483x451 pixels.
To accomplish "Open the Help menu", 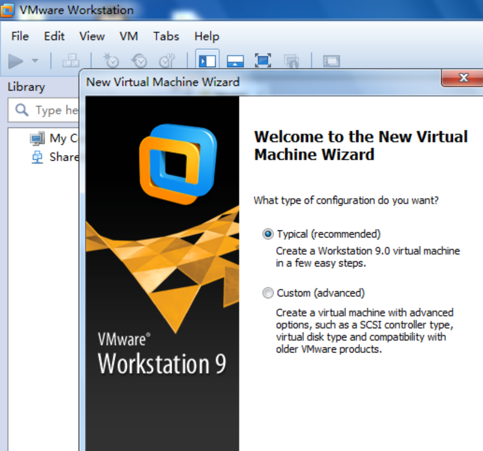I will click(207, 36).
